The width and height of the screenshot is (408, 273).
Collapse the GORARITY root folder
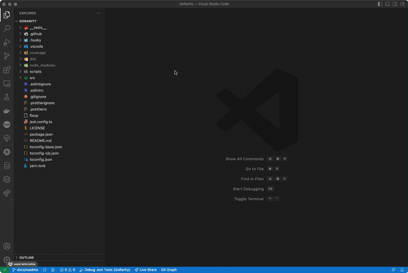coord(59,21)
